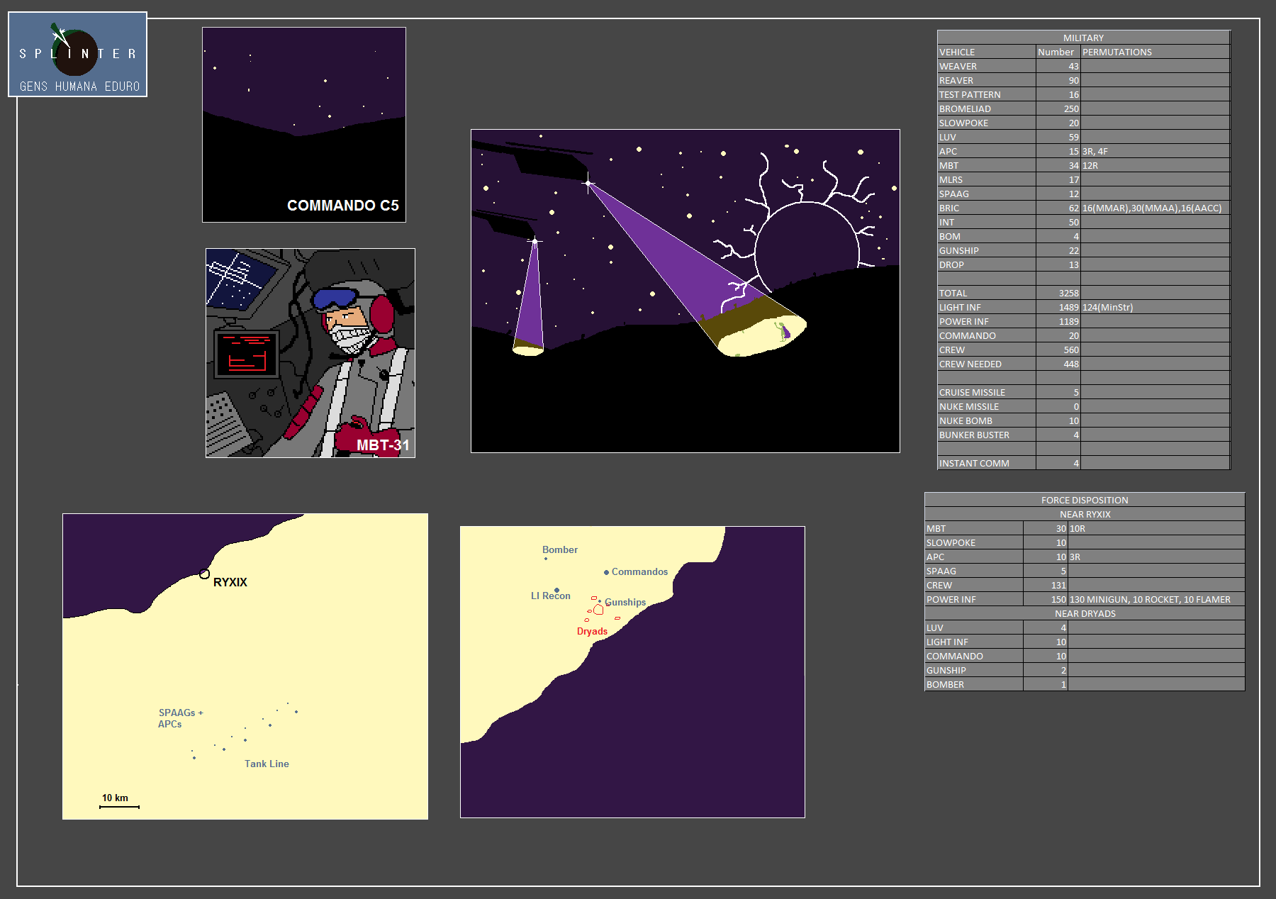Click the RYXIX circle marker on map
Viewport: 1276px width, 899px height.
[204, 574]
